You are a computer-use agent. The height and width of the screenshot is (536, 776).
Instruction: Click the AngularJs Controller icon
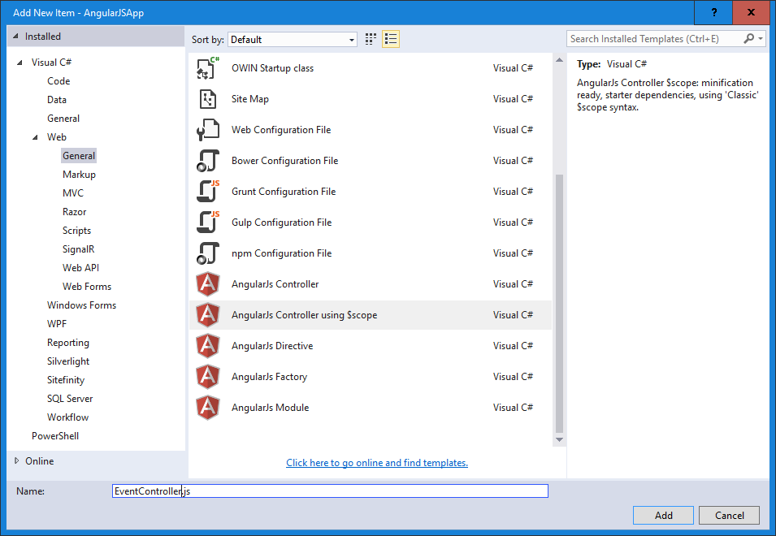[208, 284]
